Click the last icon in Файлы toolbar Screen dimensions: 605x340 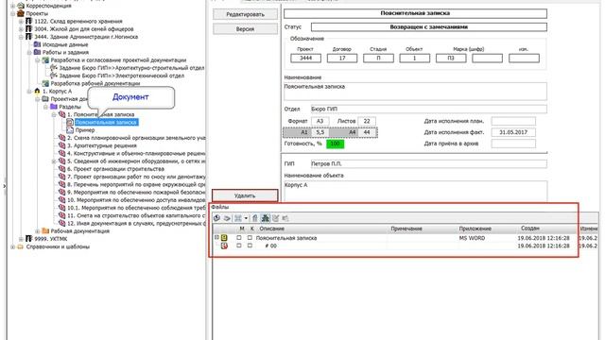tap(285, 218)
